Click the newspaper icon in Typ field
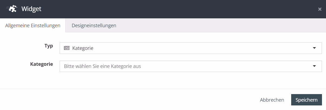The image size is (326, 110). coord(67,48)
